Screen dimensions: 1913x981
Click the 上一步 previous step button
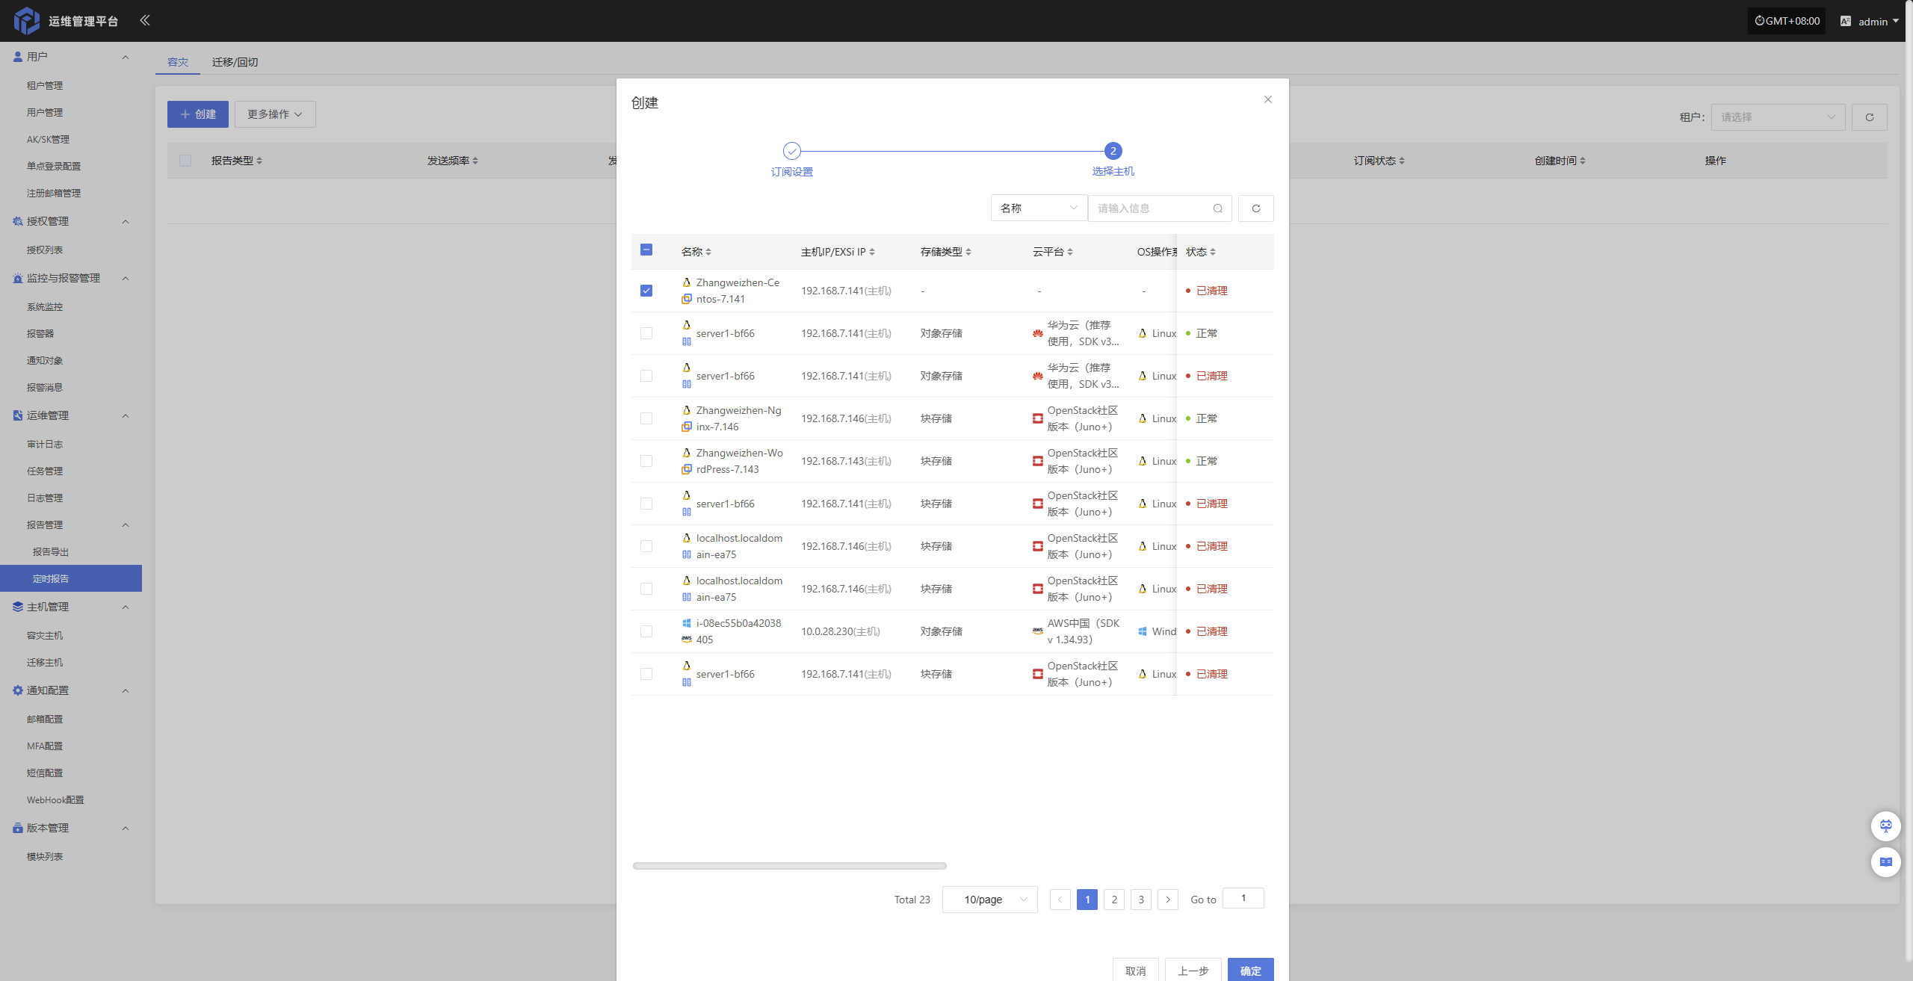(1193, 971)
